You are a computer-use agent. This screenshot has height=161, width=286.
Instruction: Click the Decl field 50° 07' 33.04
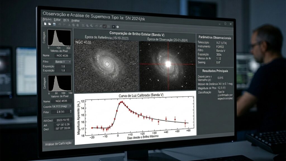pos(63,128)
